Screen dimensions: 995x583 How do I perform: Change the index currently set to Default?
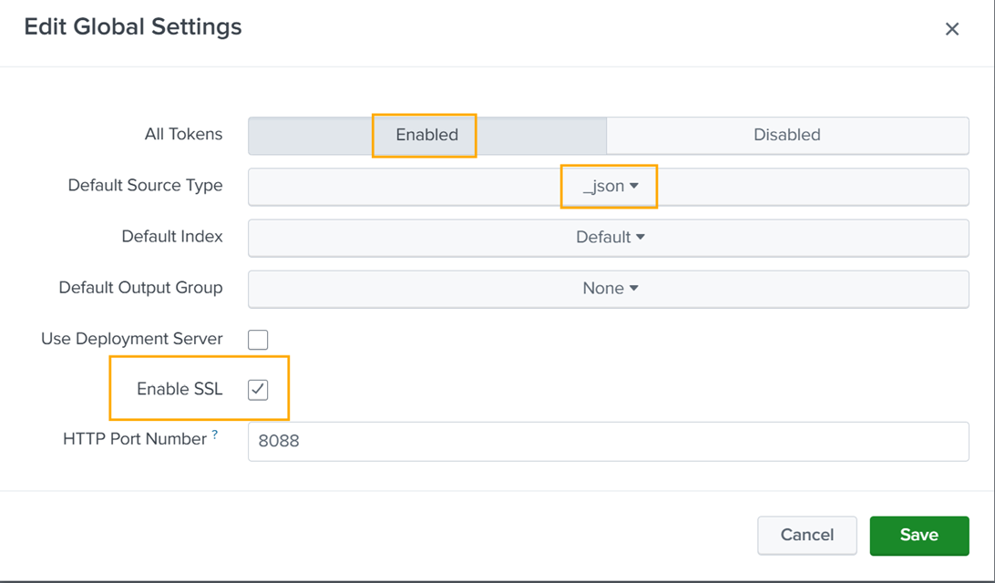pyautogui.click(x=609, y=237)
